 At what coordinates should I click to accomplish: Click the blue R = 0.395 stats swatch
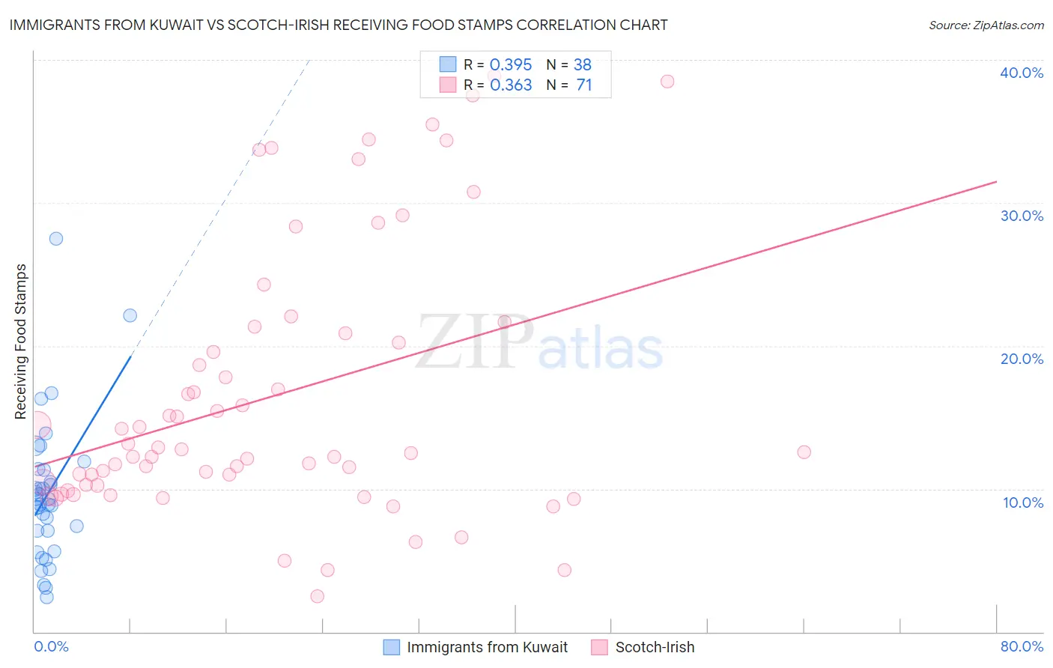point(448,64)
